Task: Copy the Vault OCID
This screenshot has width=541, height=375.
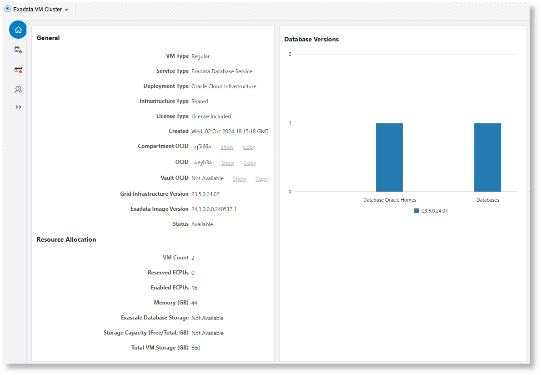Action: (261, 178)
